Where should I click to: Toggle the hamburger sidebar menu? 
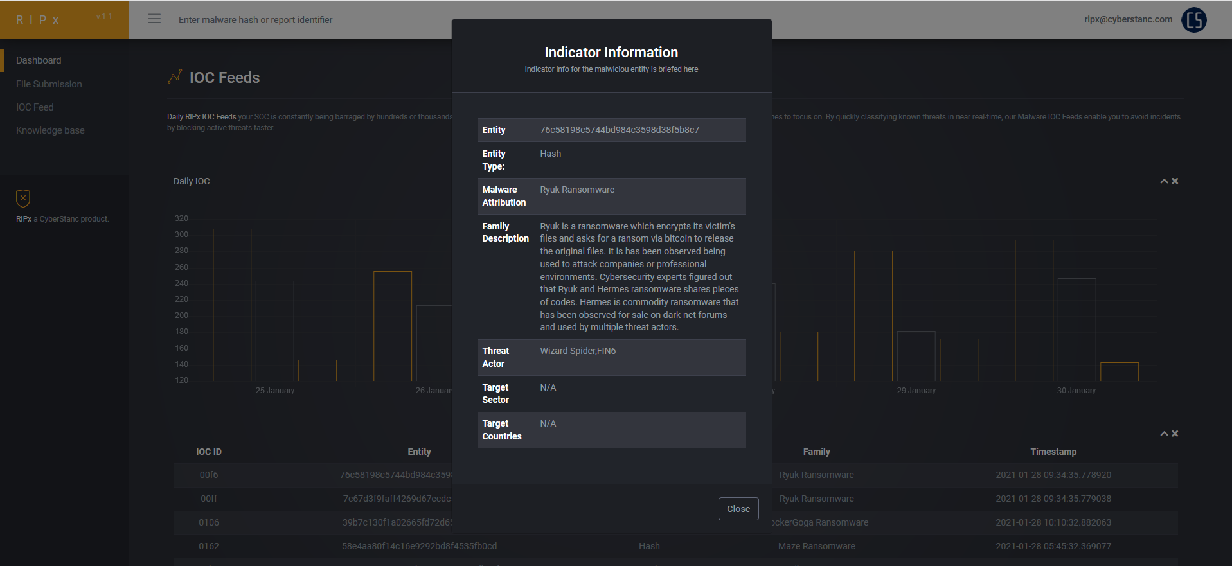point(154,19)
